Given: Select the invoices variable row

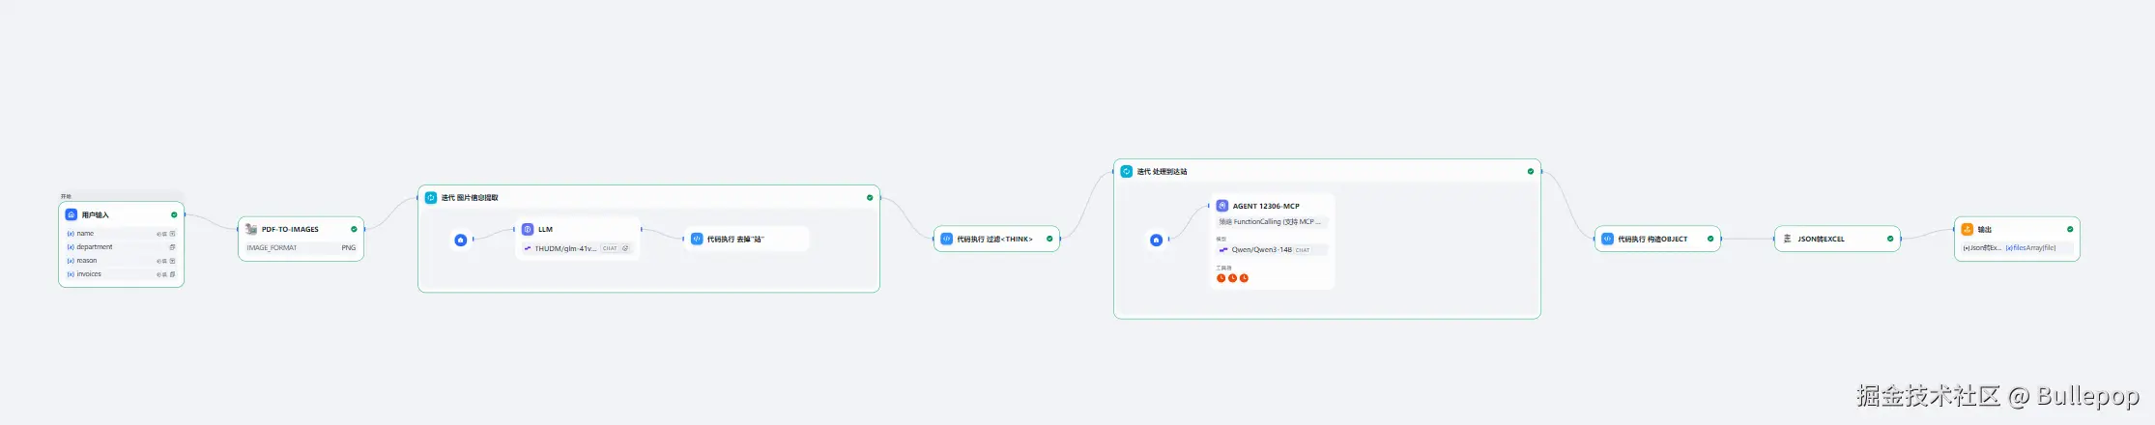Looking at the screenshot, I should pos(89,274).
